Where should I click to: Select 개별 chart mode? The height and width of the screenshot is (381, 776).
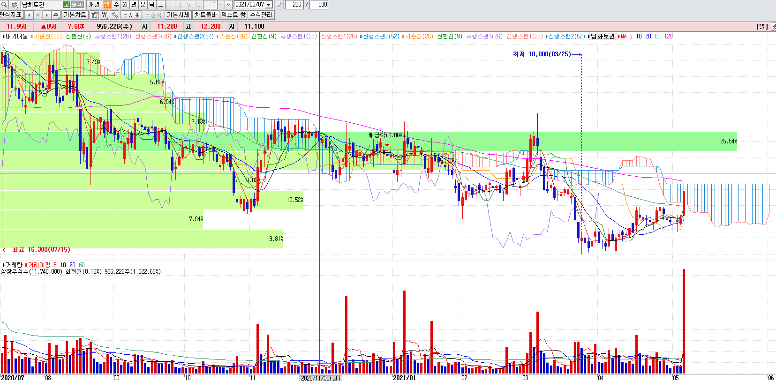(94, 5)
